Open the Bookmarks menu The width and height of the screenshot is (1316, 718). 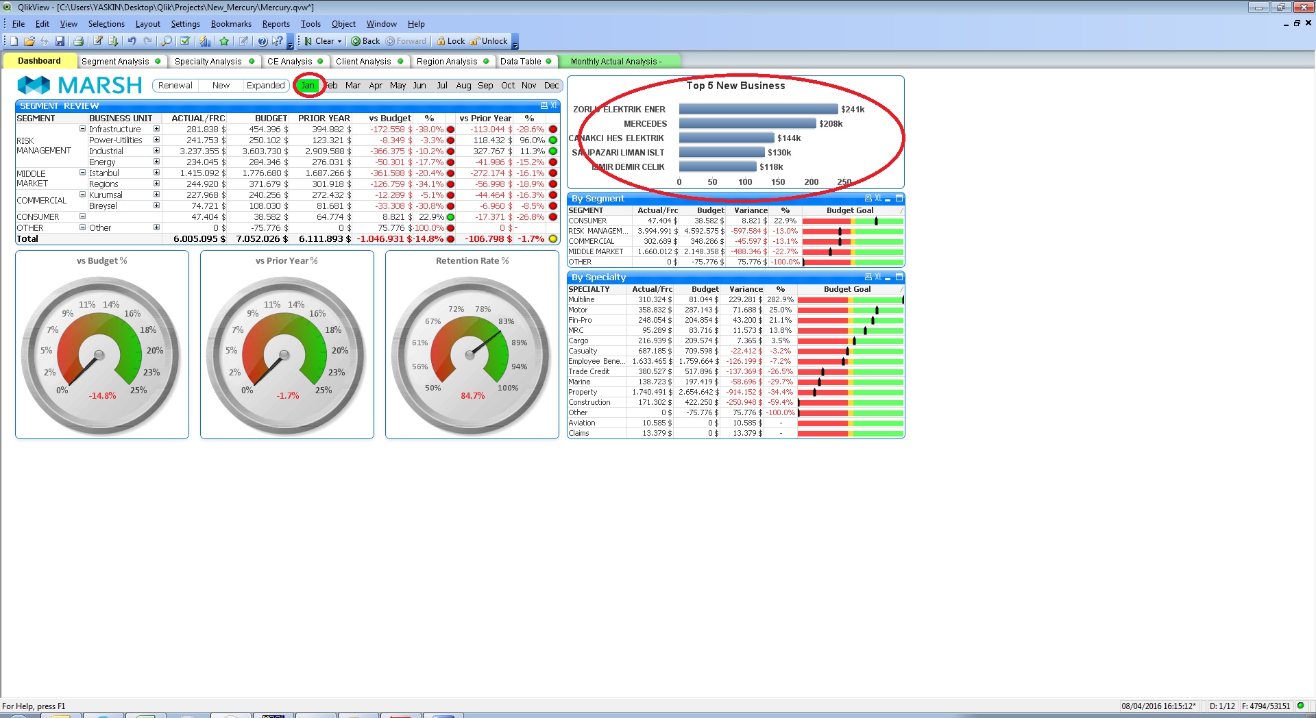tap(231, 24)
